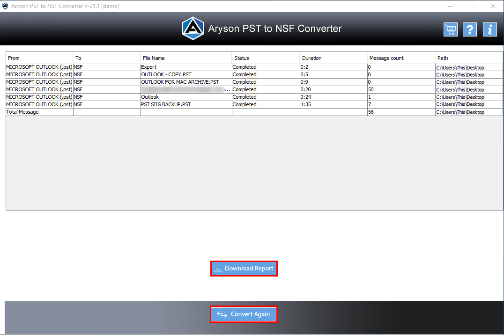Open the info about icon
The height and width of the screenshot is (335, 504).
(x=490, y=29)
